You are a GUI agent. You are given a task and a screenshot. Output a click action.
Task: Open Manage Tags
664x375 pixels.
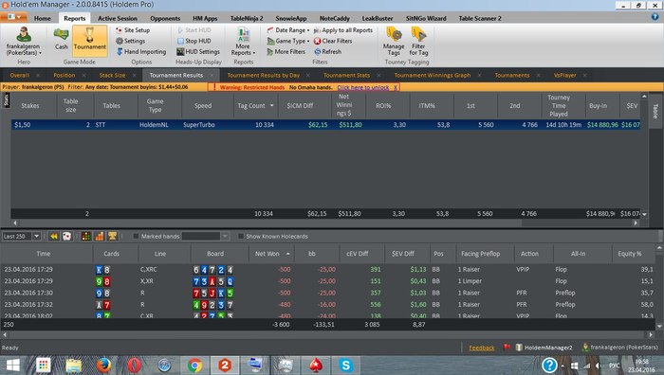pyautogui.click(x=394, y=41)
